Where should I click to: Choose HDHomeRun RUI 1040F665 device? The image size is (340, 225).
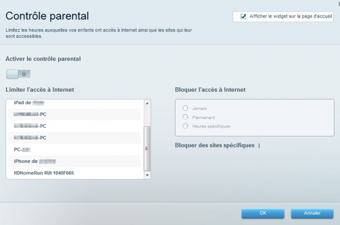[44, 173]
